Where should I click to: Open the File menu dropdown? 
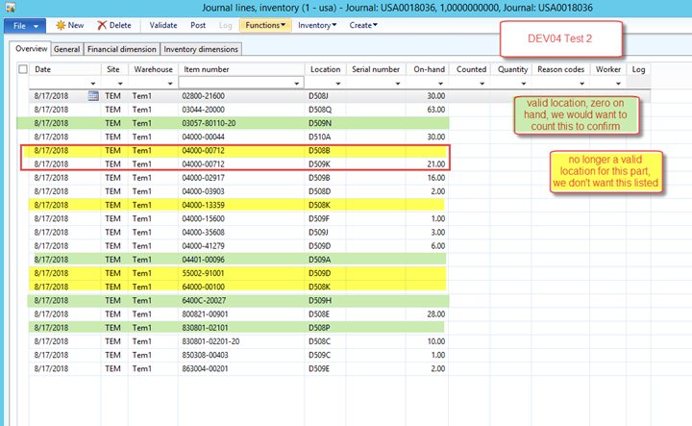pyautogui.click(x=25, y=26)
